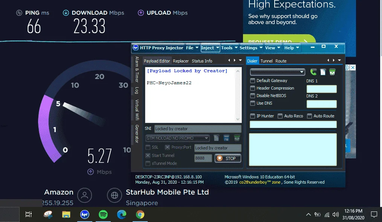Open the Settings menu dropdown

tap(251, 48)
